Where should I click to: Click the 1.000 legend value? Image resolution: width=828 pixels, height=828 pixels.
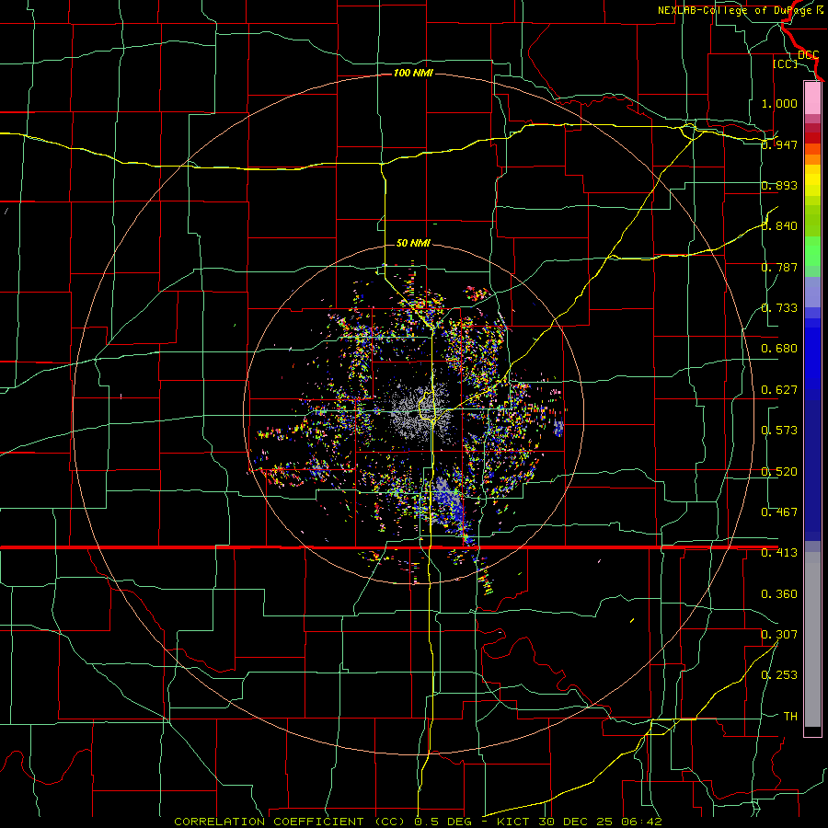tap(779, 103)
